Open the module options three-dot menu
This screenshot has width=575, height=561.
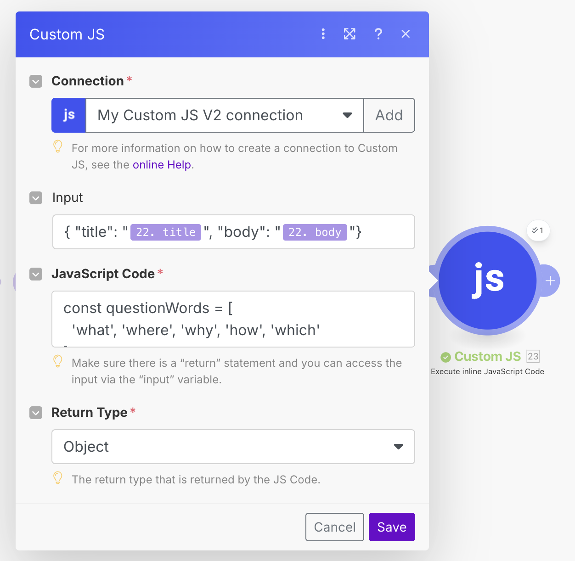pyautogui.click(x=323, y=34)
